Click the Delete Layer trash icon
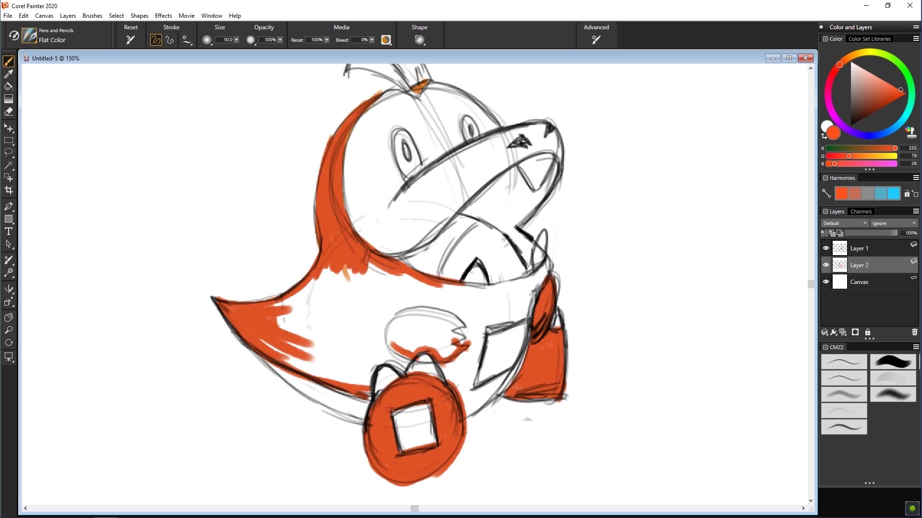The image size is (922, 518). point(914,332)
